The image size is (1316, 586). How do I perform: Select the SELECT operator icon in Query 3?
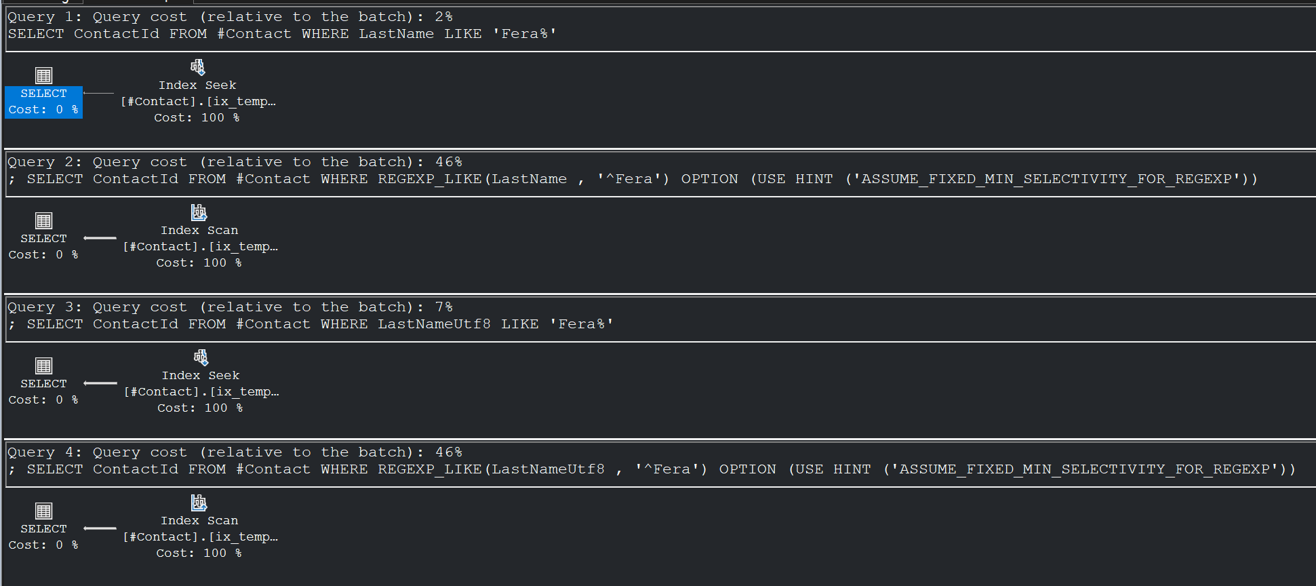point(43,366)
